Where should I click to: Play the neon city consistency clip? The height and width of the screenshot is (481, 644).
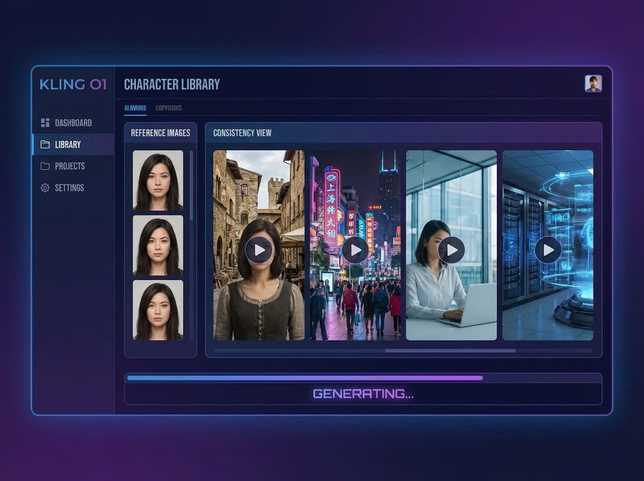[x=356, y=249]
